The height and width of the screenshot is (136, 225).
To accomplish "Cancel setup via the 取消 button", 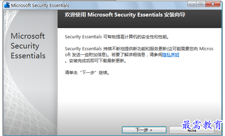I will pos(192,130).
